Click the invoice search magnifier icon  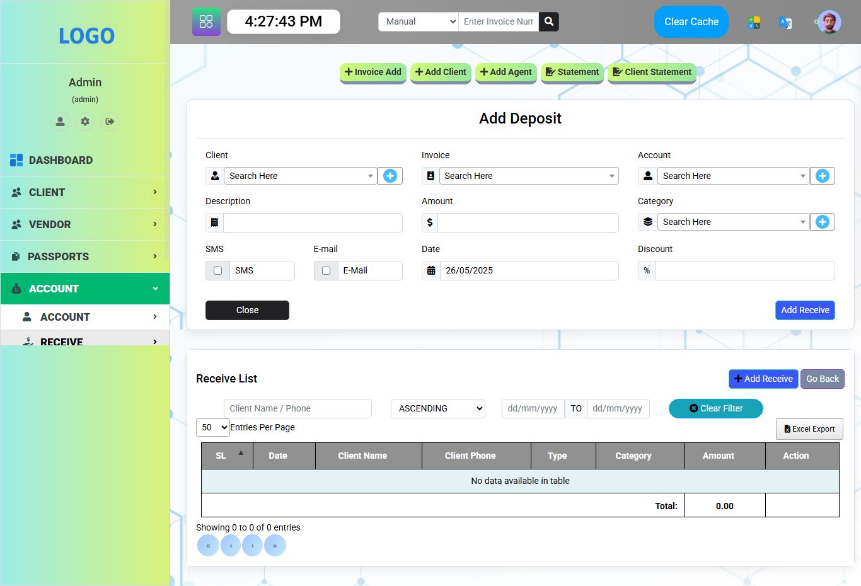tap(549, 21)
